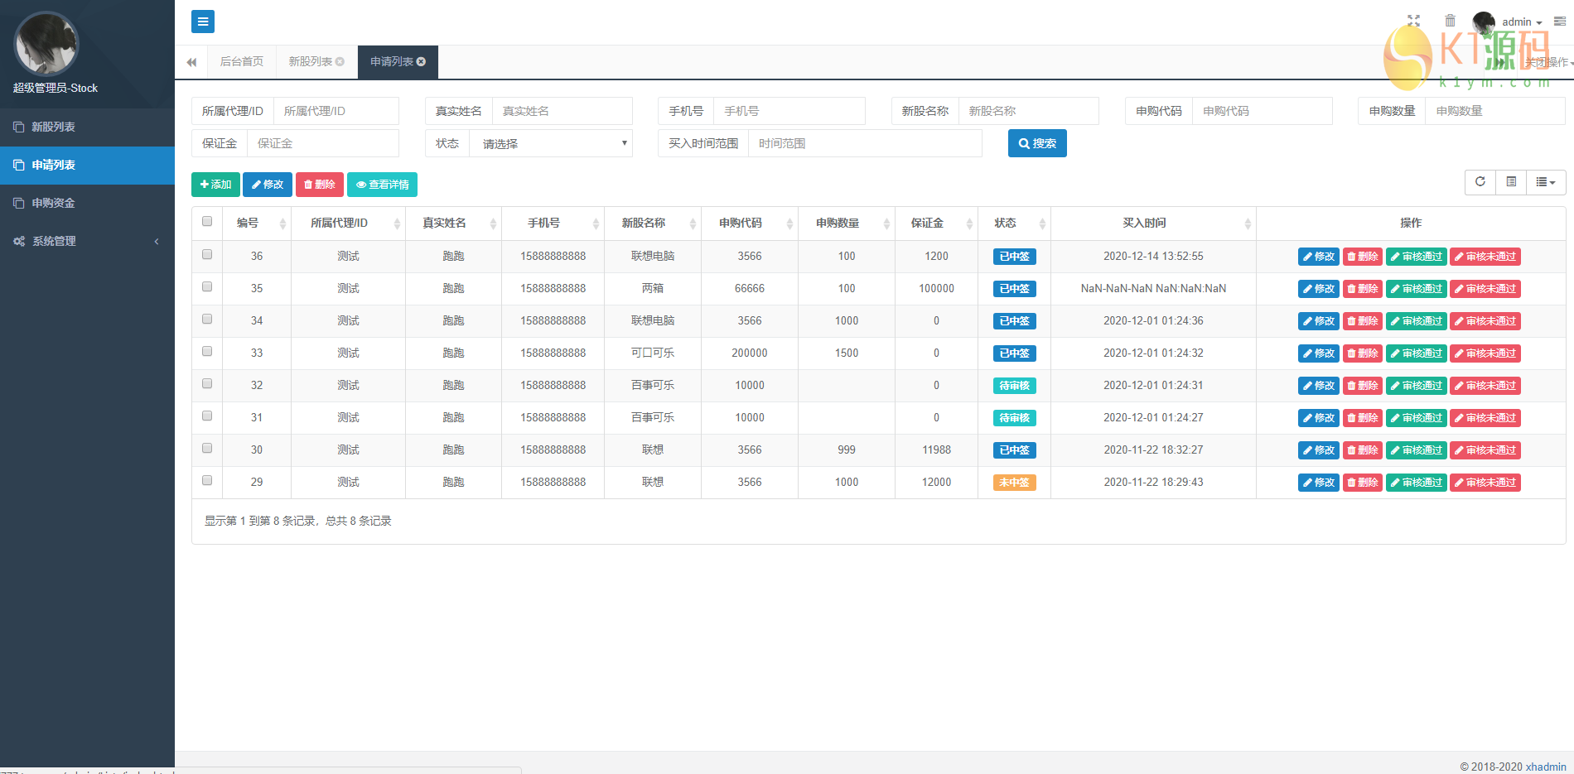Toggle the table card view icon
The image size is (1574, 774).
1511,182
